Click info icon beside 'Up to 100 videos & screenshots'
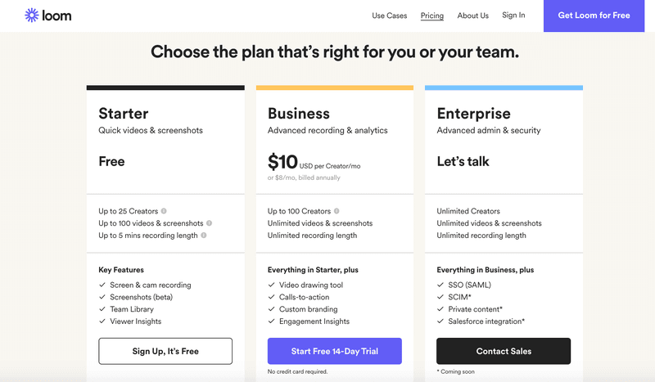This screenshot has width=655, height=382. tap(209, 223)
